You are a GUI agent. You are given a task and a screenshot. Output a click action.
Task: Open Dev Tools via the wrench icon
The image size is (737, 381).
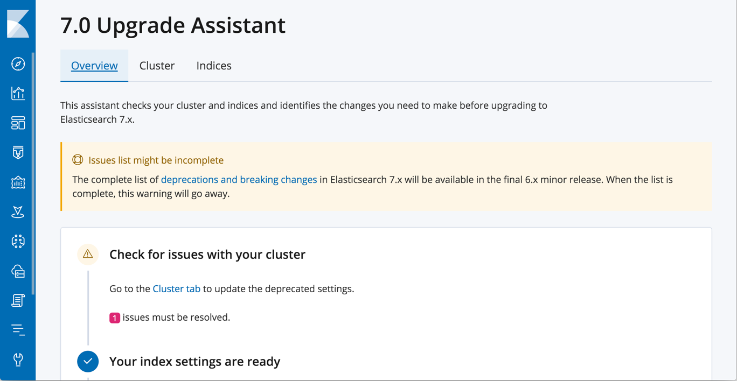(18, 359)
